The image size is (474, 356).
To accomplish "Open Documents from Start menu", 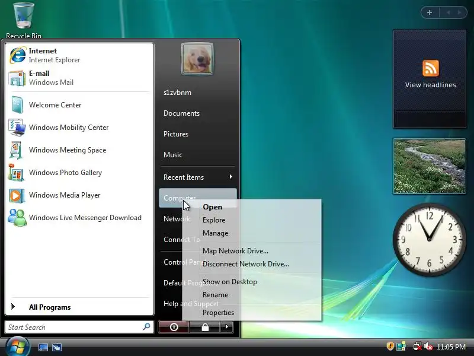I will [182, 113].
